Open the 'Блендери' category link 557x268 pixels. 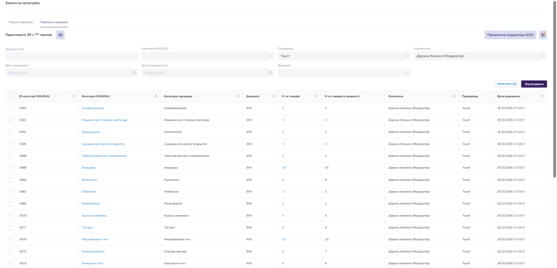pyautogui.click(x=88, y=168)
